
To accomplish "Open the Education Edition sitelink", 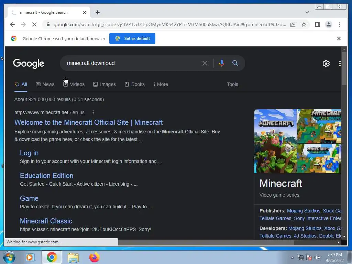I will coord(46,176).
